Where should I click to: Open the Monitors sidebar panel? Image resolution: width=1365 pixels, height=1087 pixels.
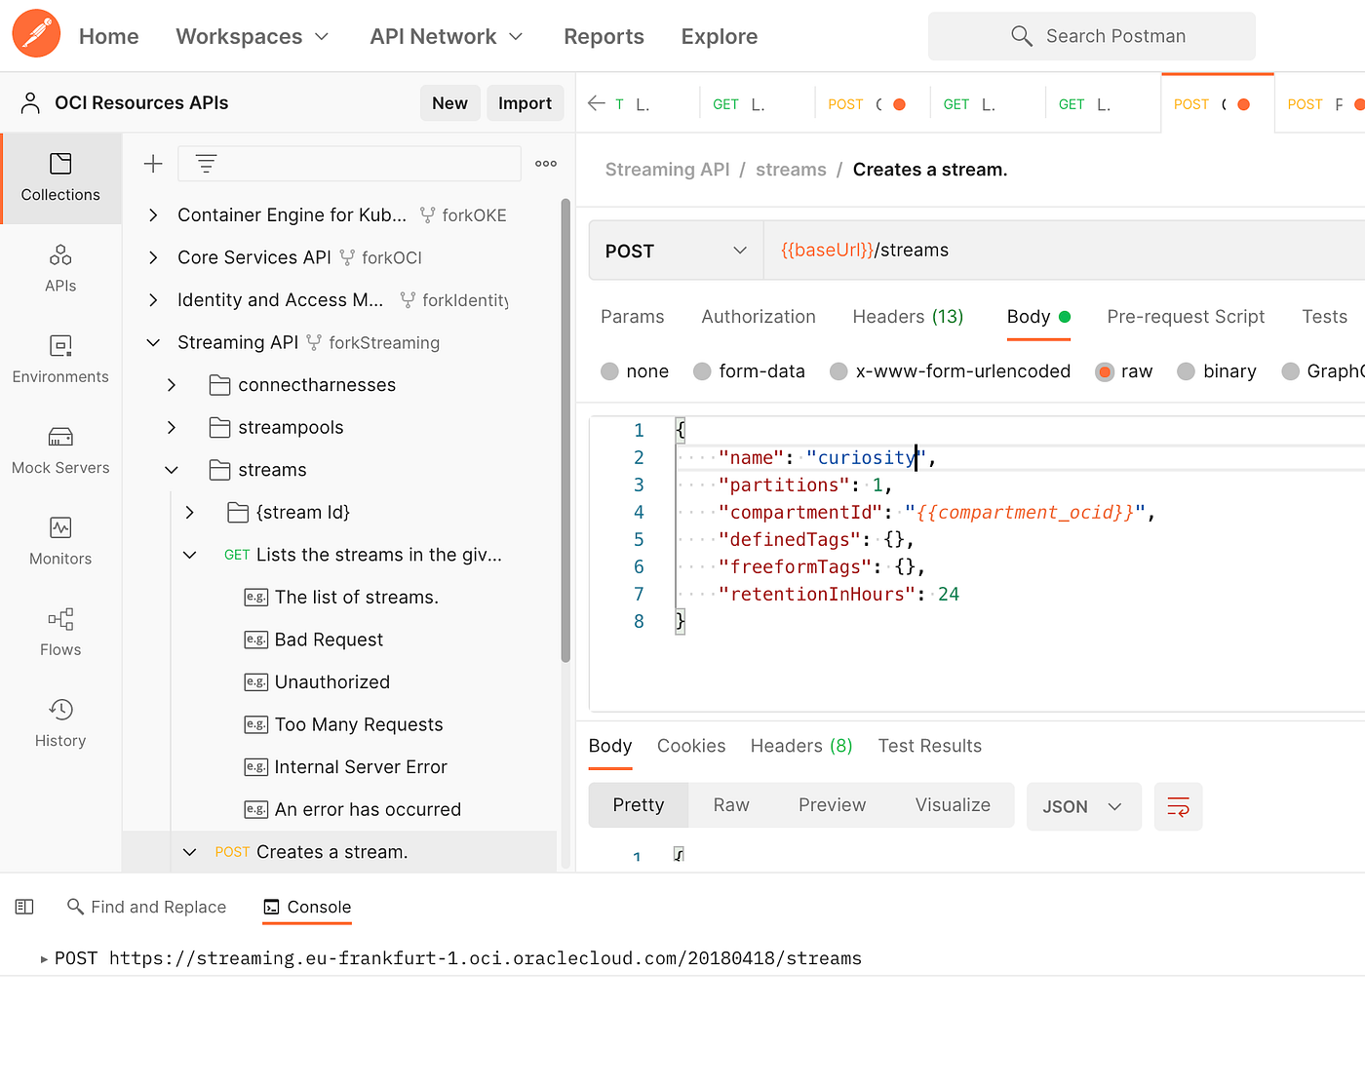(60, 540)
